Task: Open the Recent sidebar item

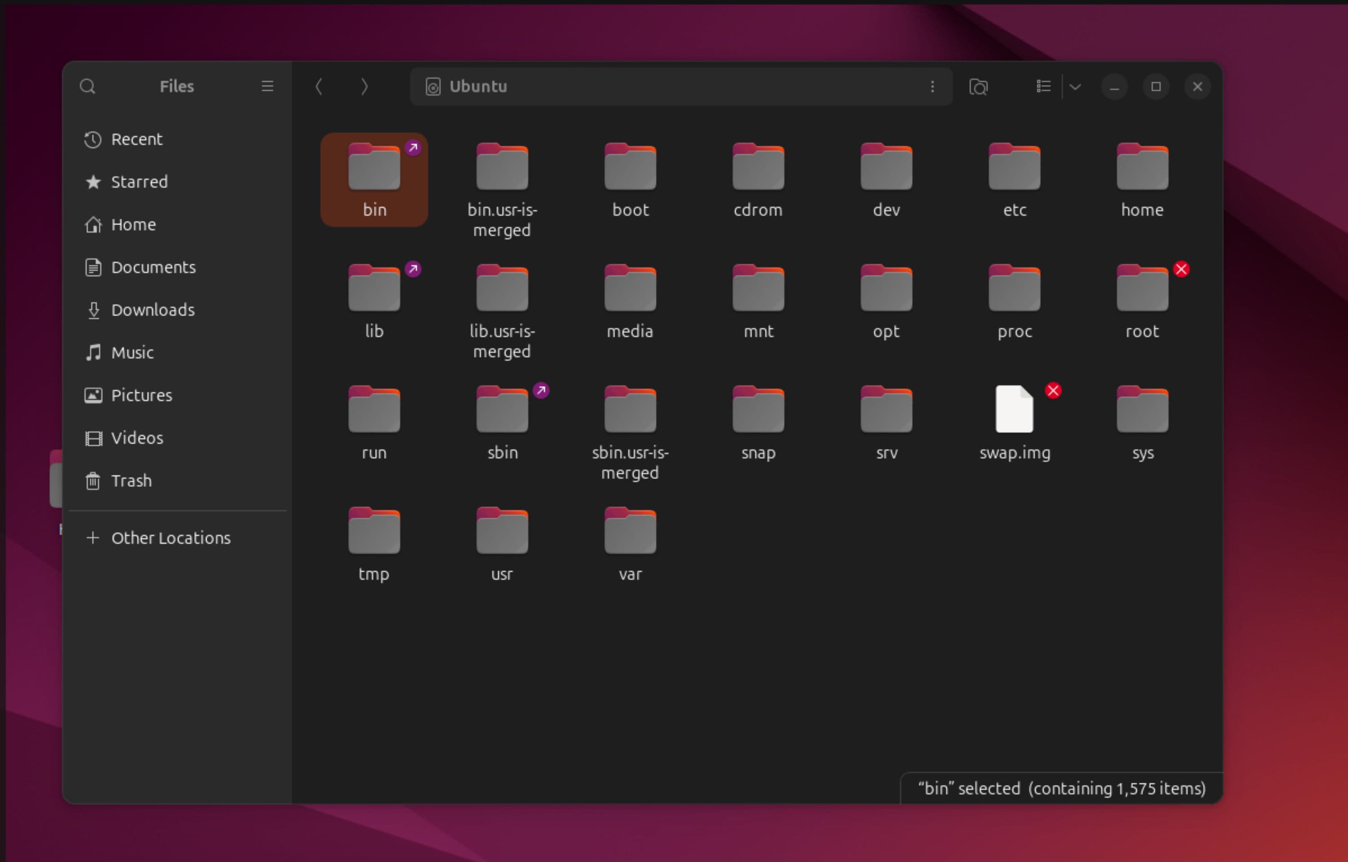Action: click(x=137, y=139)
